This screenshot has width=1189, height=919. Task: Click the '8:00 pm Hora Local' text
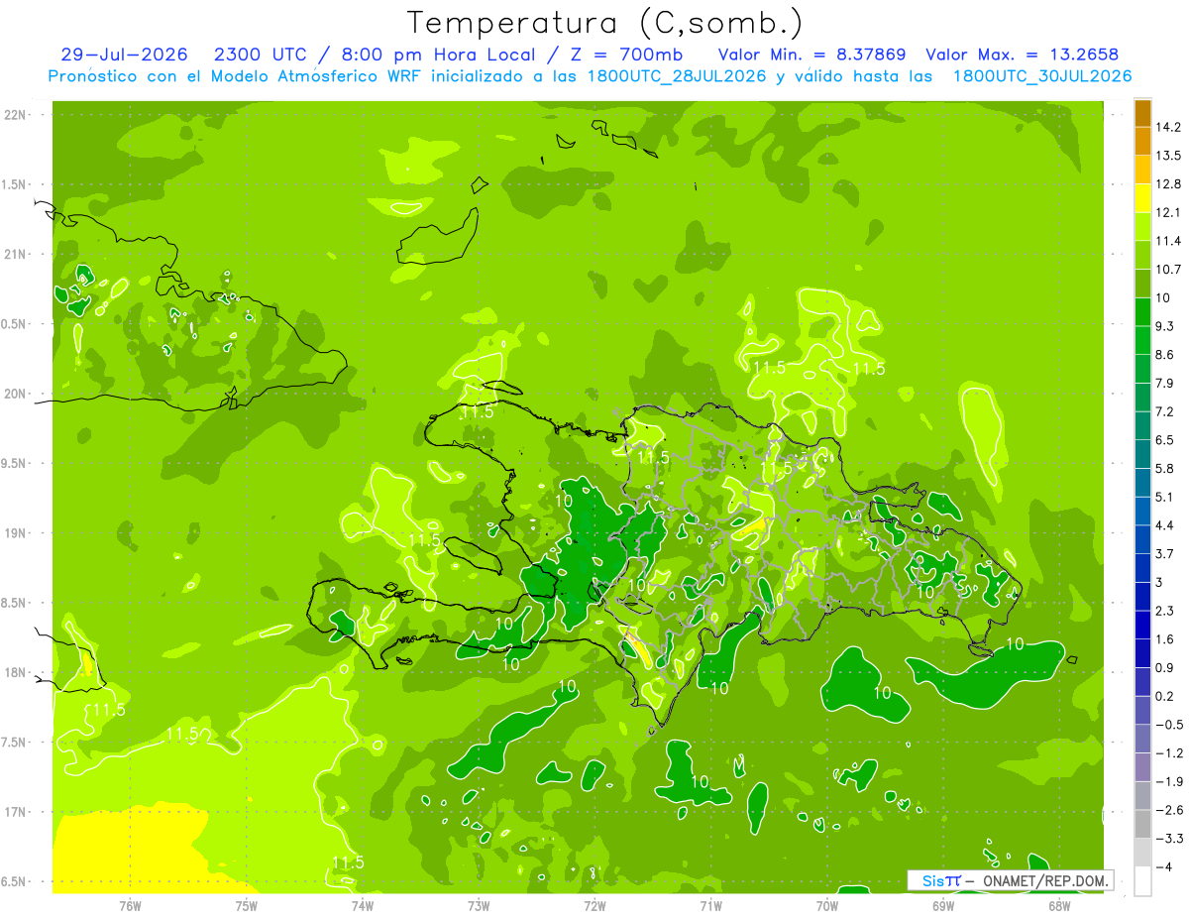coord(438,55)
